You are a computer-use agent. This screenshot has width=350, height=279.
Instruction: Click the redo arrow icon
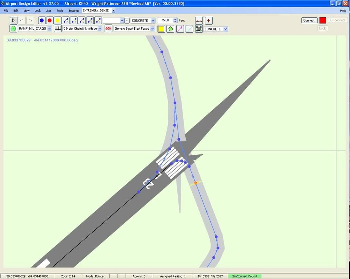click(x=30, y=20)
